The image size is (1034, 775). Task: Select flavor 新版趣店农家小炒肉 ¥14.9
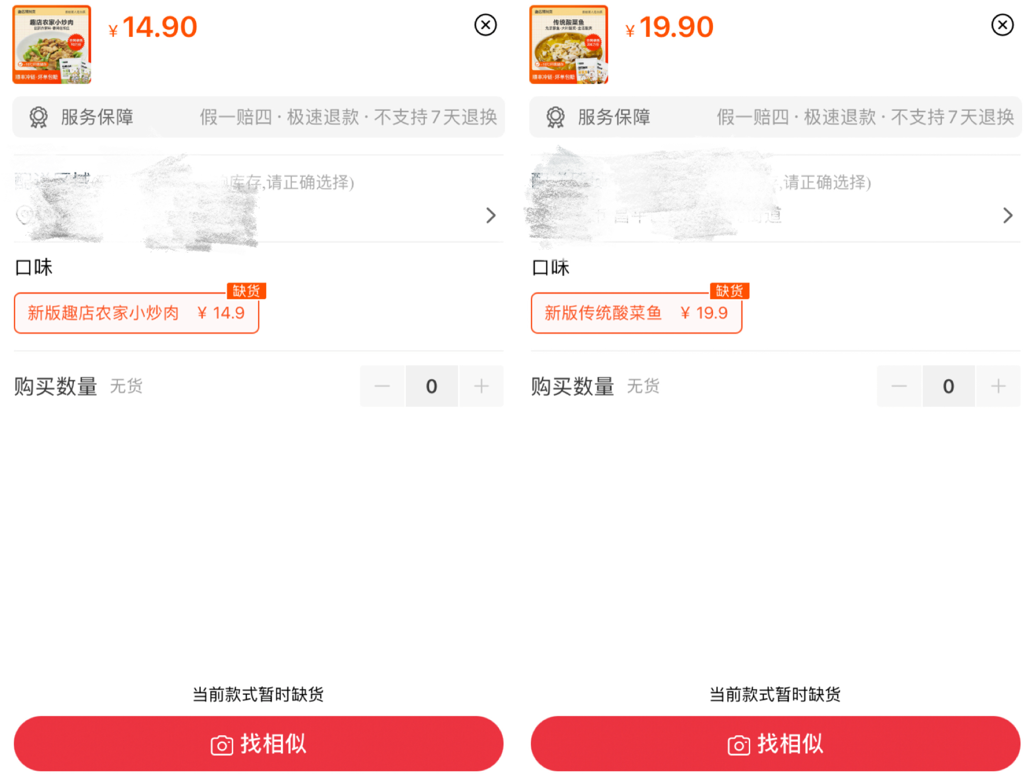pos(136,312)
